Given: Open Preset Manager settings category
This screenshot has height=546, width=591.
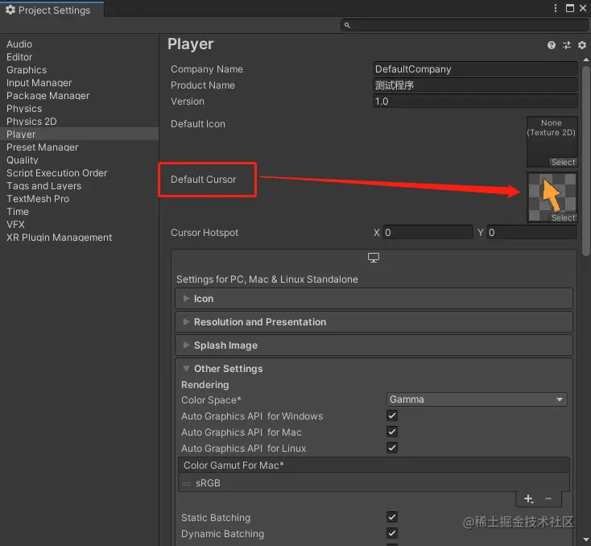Looking at the screenshot, I should click(79, 147).
